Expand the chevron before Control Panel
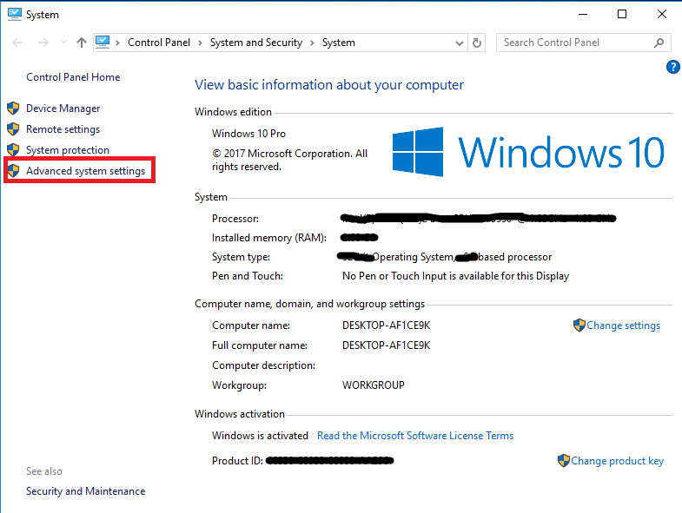682x513 pixels. coord(117,43)
